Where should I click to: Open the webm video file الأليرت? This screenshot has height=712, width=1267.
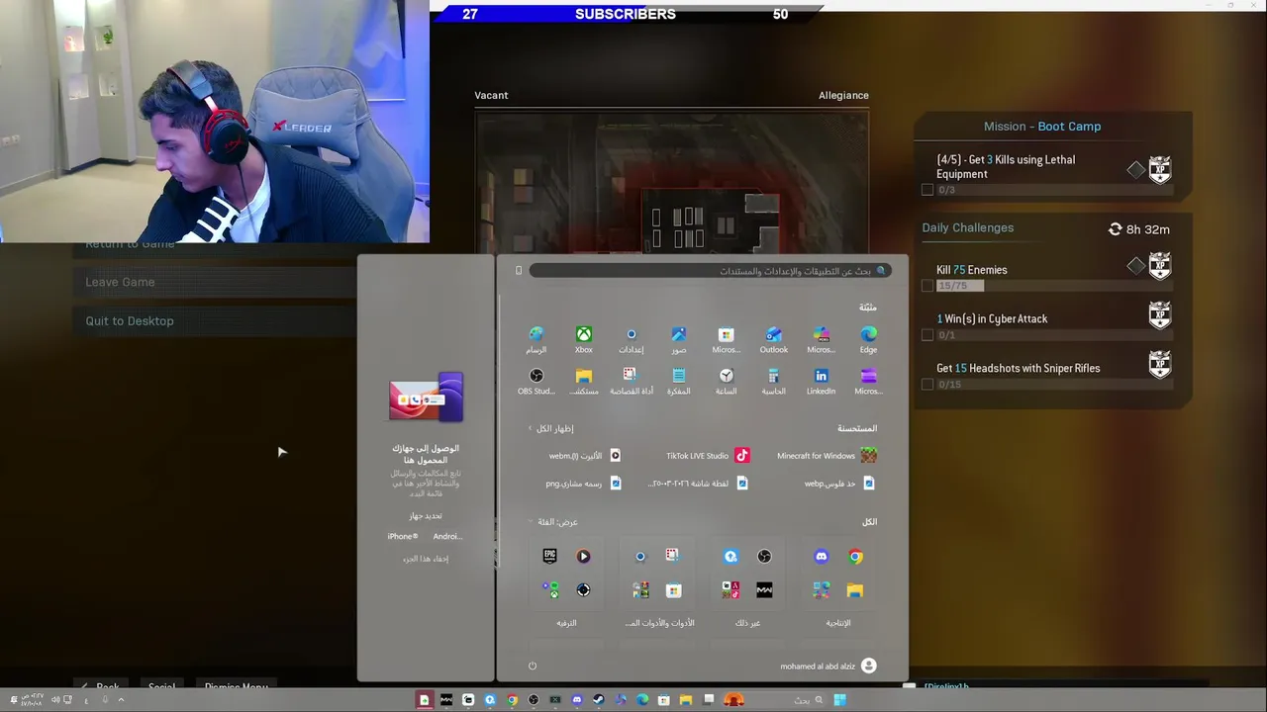[585, 456]
